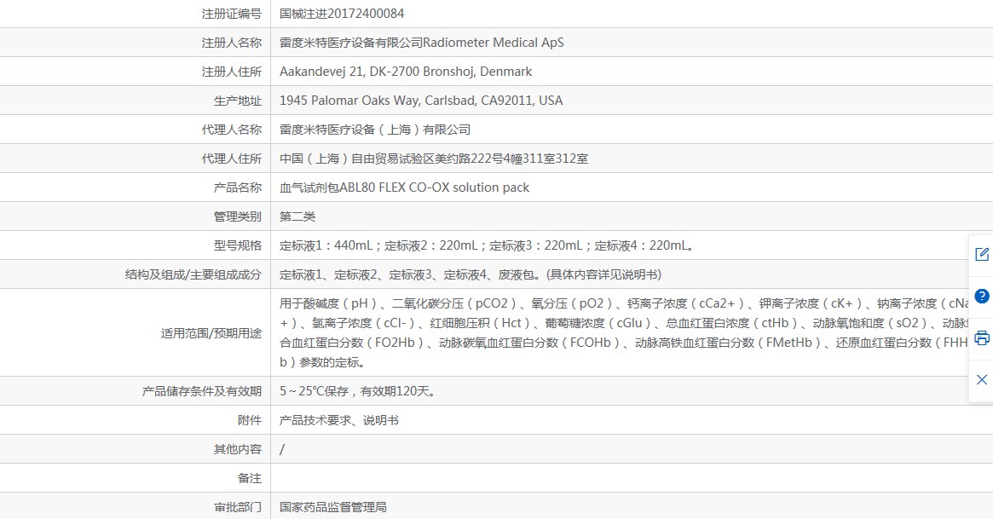The width and height of the screenshot is (993, 519).
Task: Select approval department 国家药品监督管理局
Action: [333, 507]
